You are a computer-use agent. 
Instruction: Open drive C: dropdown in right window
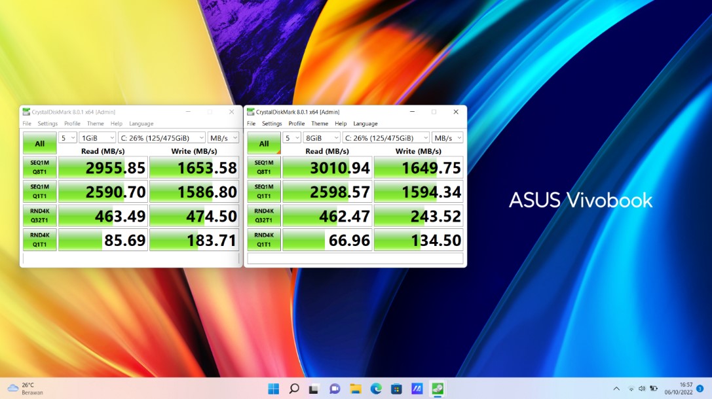pos(386,138)
